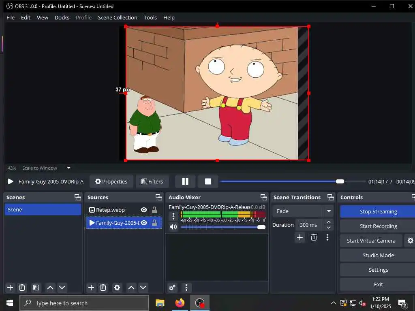
Task: Click Stop Streaming button
Action: click(x=378, y=211)
